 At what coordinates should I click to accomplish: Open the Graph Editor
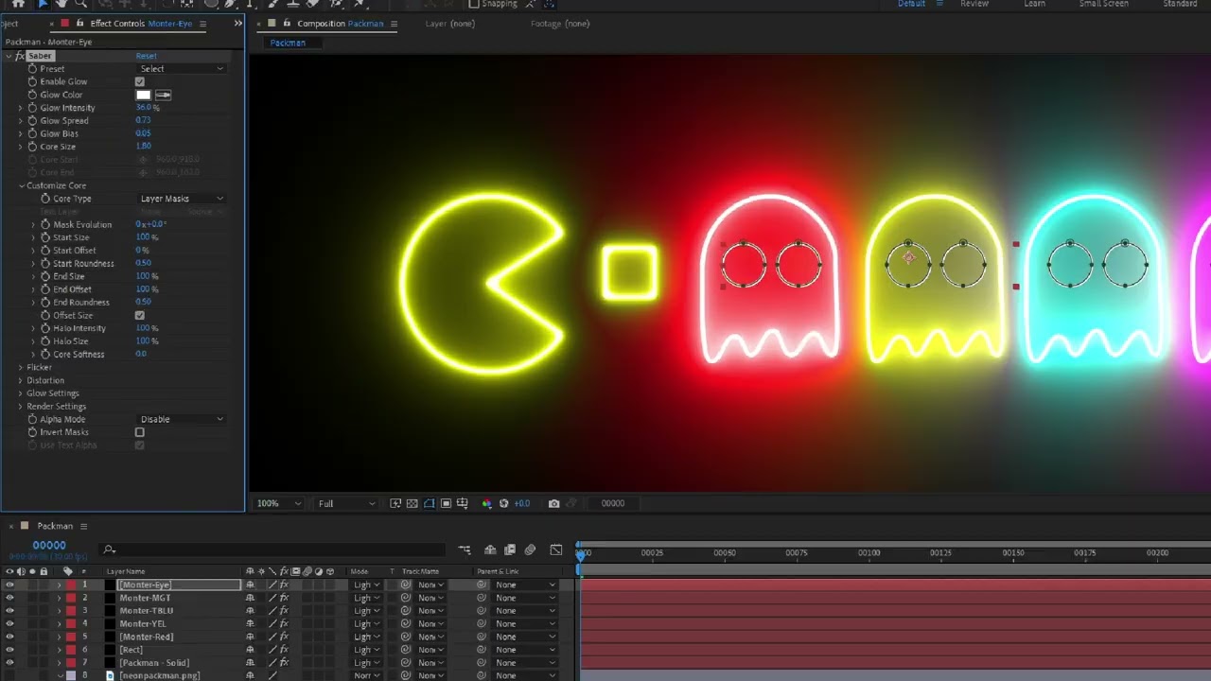pos(556,550)
